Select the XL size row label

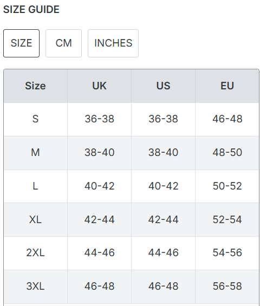(x=36, y=219)
